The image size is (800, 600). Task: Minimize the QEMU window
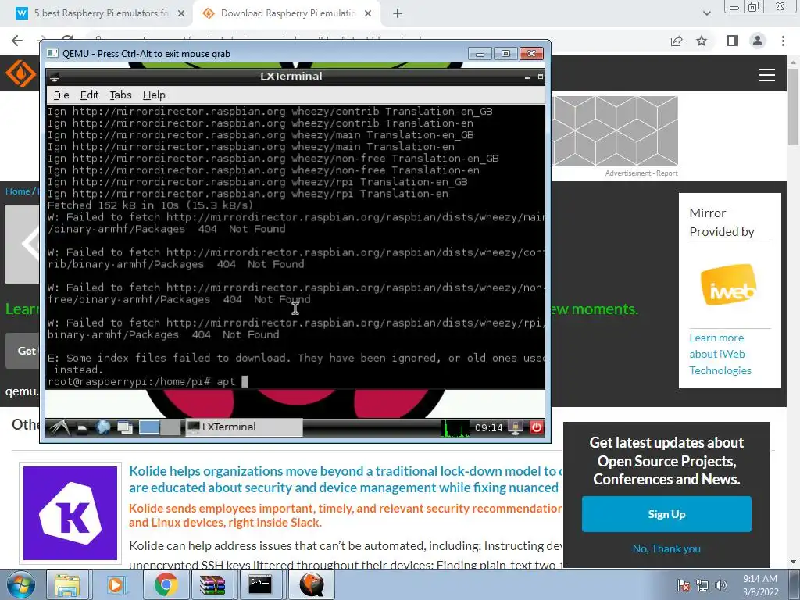tap(480, 54)
